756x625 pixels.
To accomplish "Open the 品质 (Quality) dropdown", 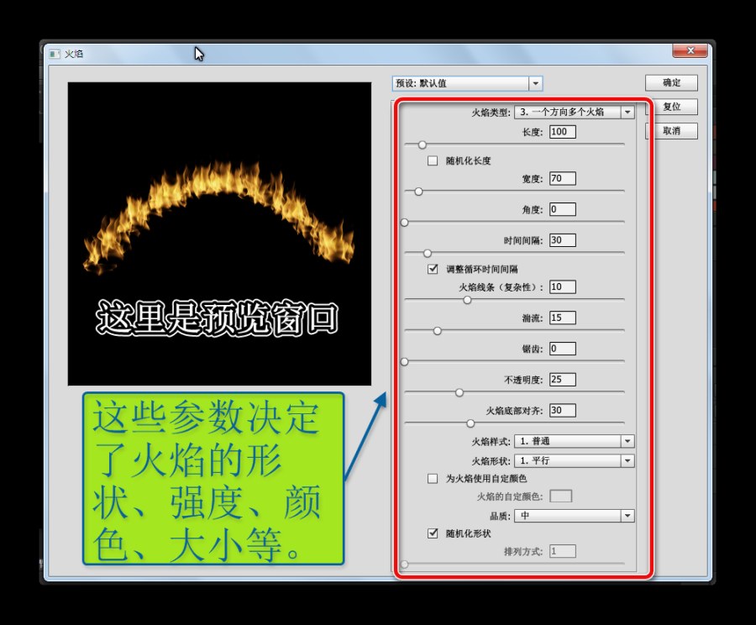I will (627, 516).
